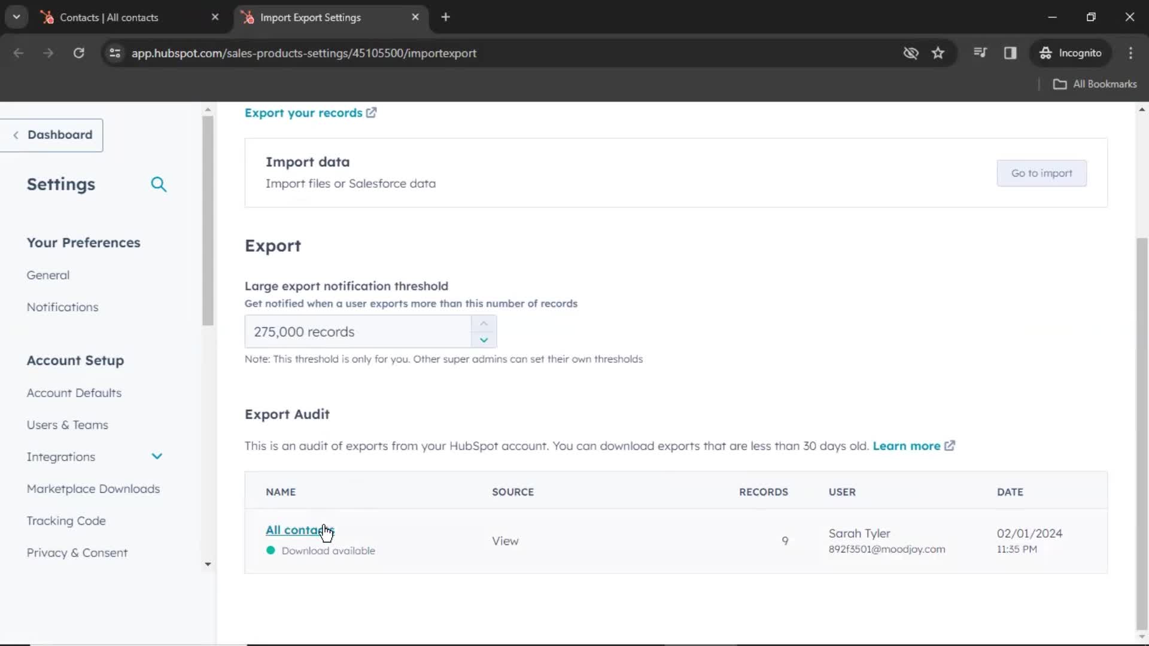Scroll down the Settings sidebar

click(208, 564)
